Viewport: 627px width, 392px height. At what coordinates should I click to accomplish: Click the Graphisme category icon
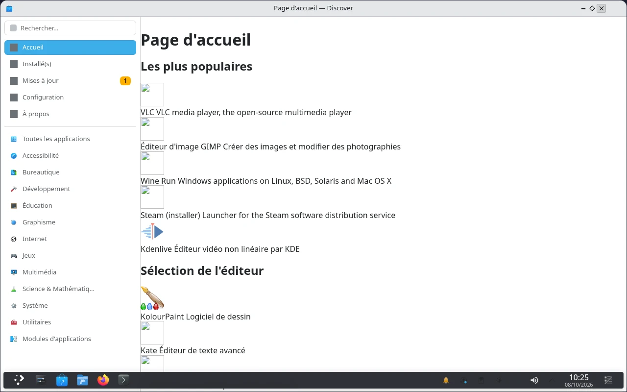tap(14, 222)
